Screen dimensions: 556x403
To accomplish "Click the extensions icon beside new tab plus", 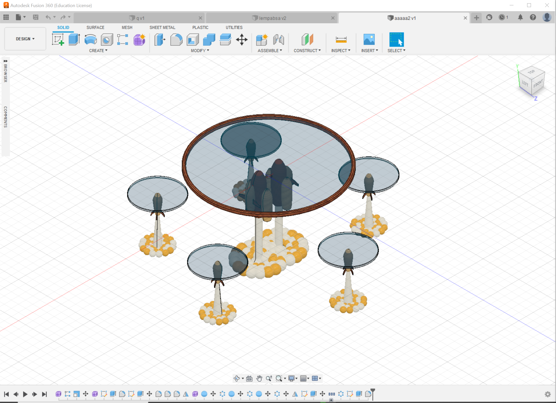I will (489, 17).
